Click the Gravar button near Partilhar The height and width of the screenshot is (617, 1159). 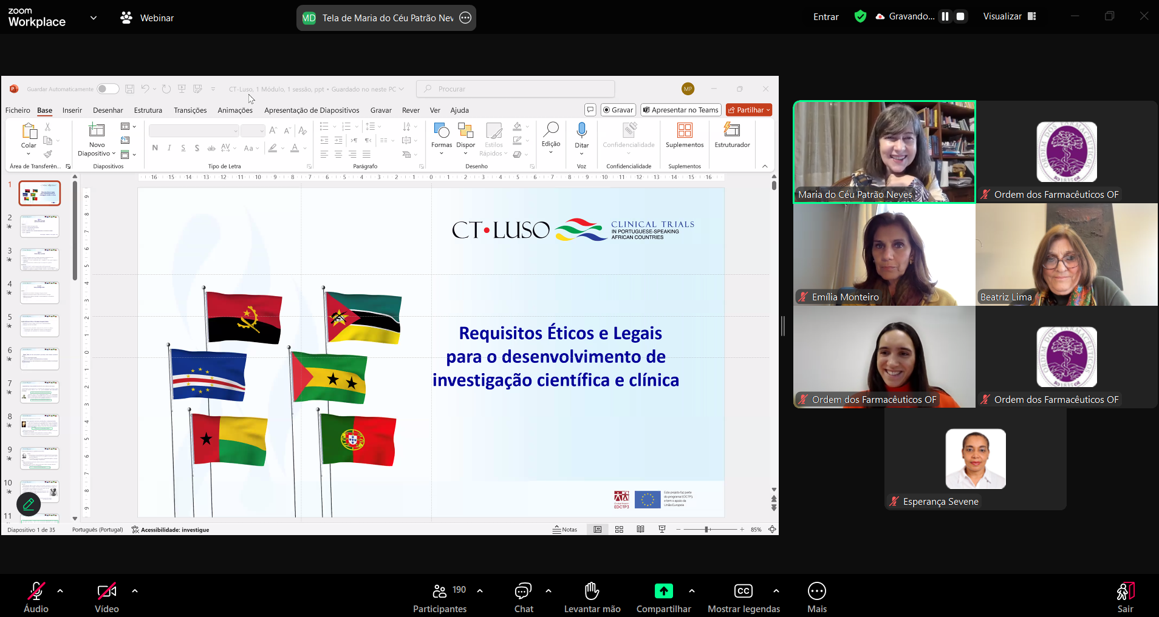click(x=618, y=110)
